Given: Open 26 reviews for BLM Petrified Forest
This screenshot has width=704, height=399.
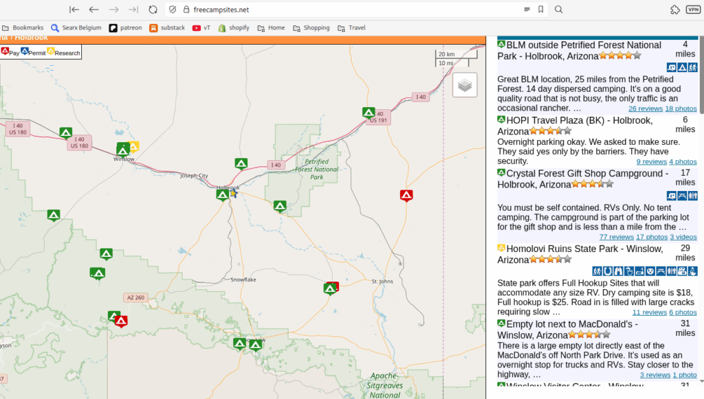Looking at the screenshot, I should [645, 109].
